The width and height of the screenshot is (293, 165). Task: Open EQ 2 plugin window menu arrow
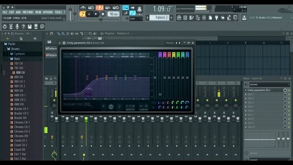[x=60, y=43]
